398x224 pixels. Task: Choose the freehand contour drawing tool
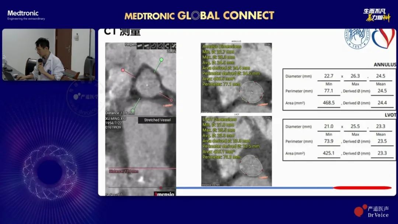click(154, 46)
